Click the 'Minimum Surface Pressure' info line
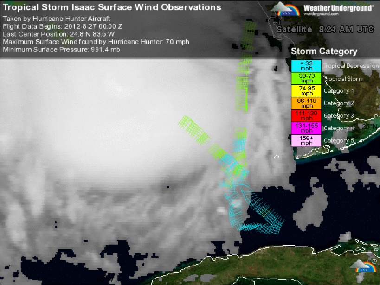The height and width of the screenshot is (285, 380). [62, 49]
